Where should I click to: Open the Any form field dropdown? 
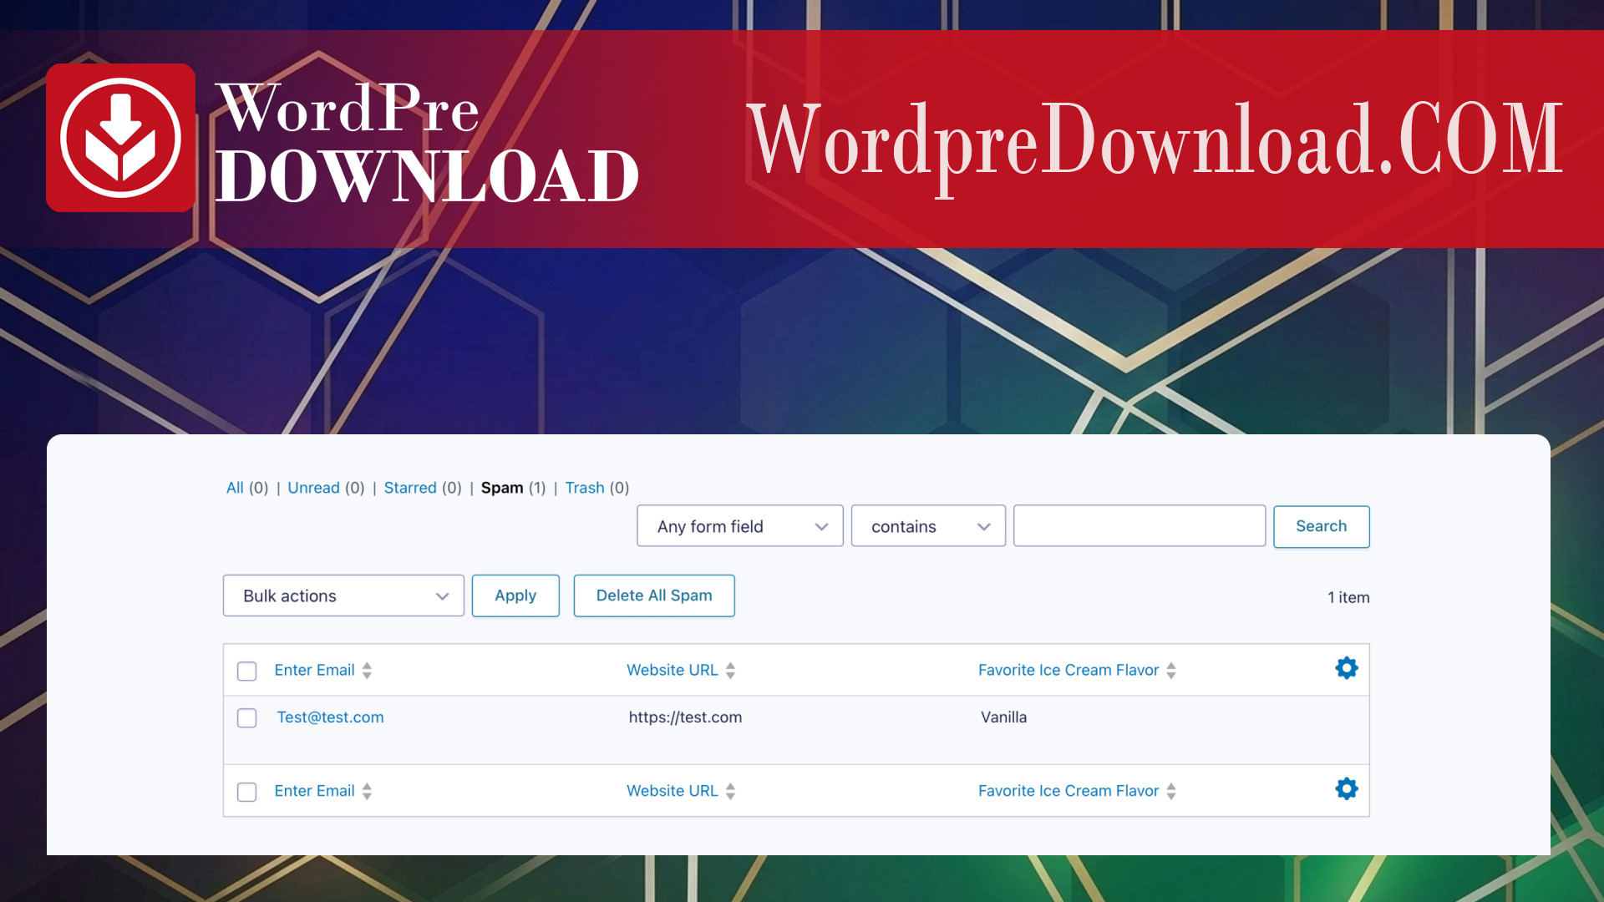(x=739, y=526)
